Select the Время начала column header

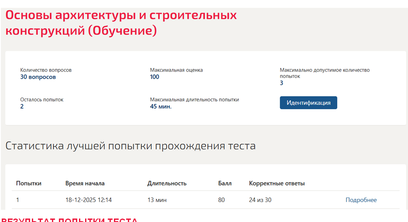click(x=85, y=183)
